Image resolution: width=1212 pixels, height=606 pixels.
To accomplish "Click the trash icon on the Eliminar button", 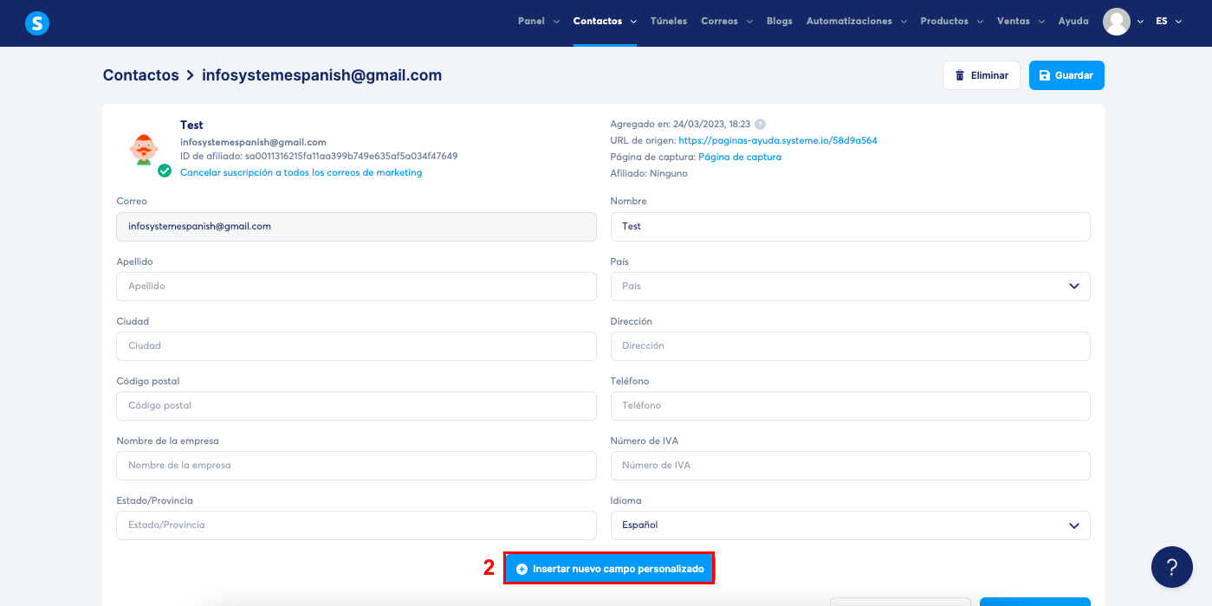I will pyautogui.click(x=960, y=75).
